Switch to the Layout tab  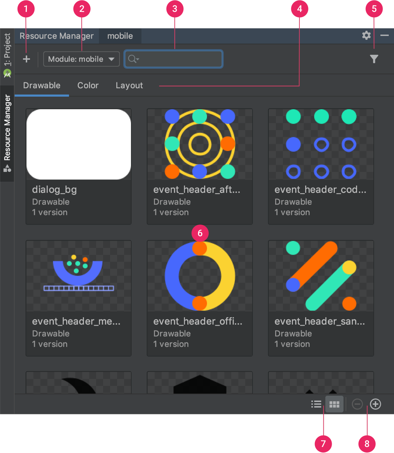tap(129, 85)
